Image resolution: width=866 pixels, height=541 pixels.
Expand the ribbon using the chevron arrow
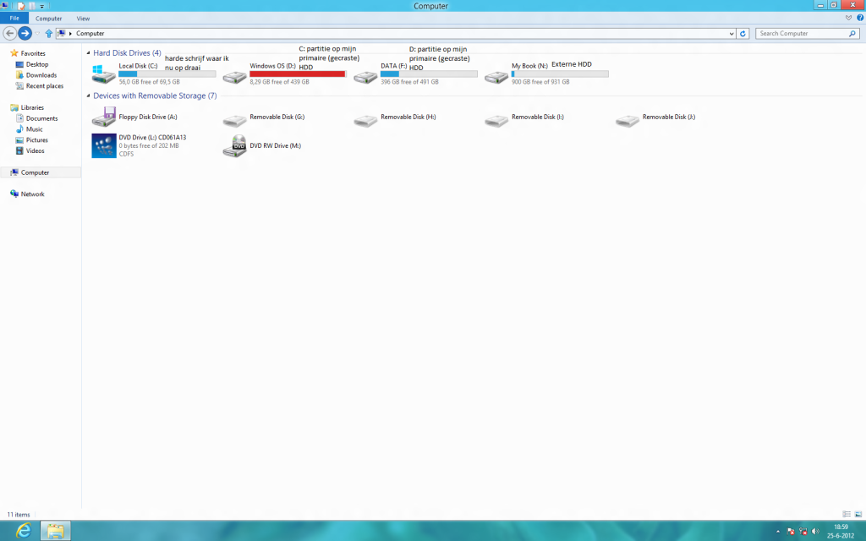pos(848,18)
